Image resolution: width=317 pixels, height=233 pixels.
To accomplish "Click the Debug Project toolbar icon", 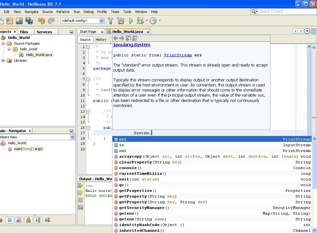I will [x=140, y=21].
